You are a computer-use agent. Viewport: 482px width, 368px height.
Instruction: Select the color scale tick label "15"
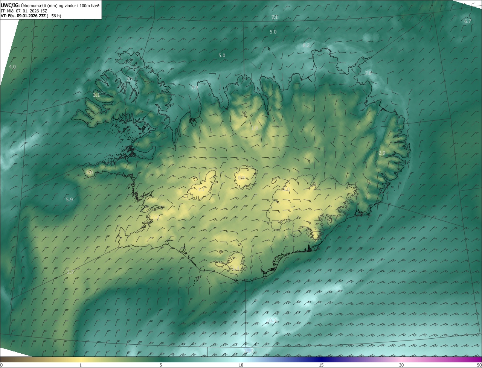(x=321, y=365)
